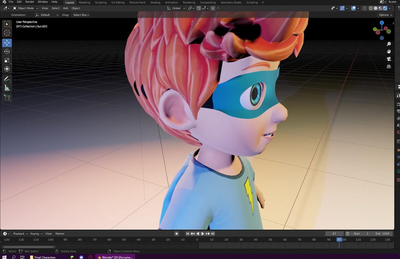Click the Blender logo menu icon
The image size is (400, 259).
(x=4, y=2)
